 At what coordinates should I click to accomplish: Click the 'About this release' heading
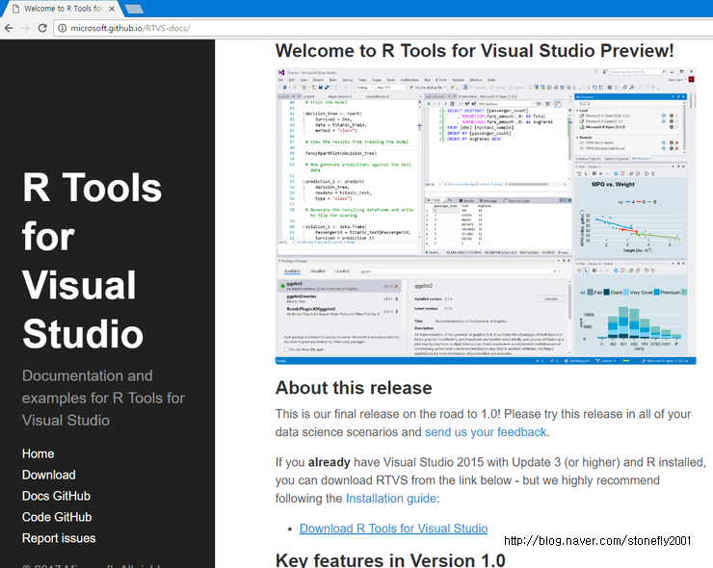354,388
